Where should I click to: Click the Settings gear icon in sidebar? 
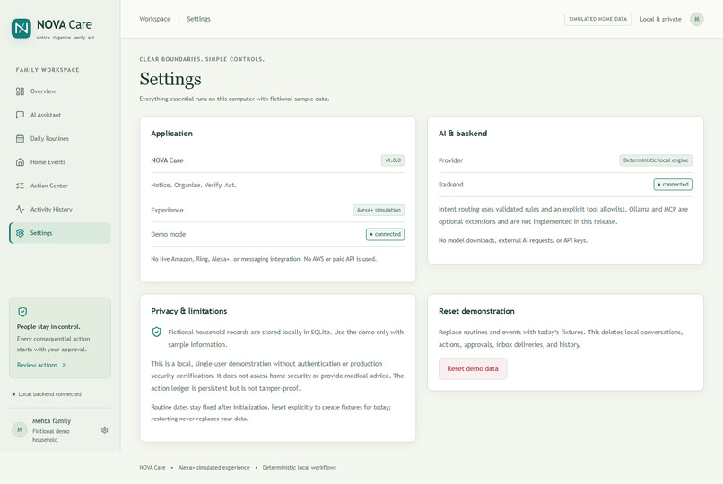20,233
